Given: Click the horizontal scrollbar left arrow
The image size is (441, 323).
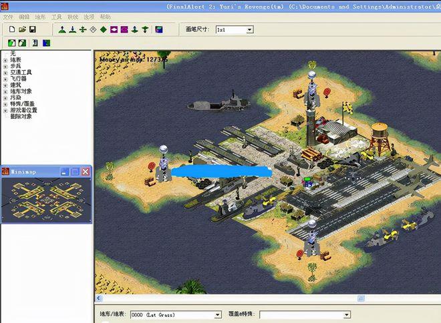Looking at the screenshot, I should point(98,298).
